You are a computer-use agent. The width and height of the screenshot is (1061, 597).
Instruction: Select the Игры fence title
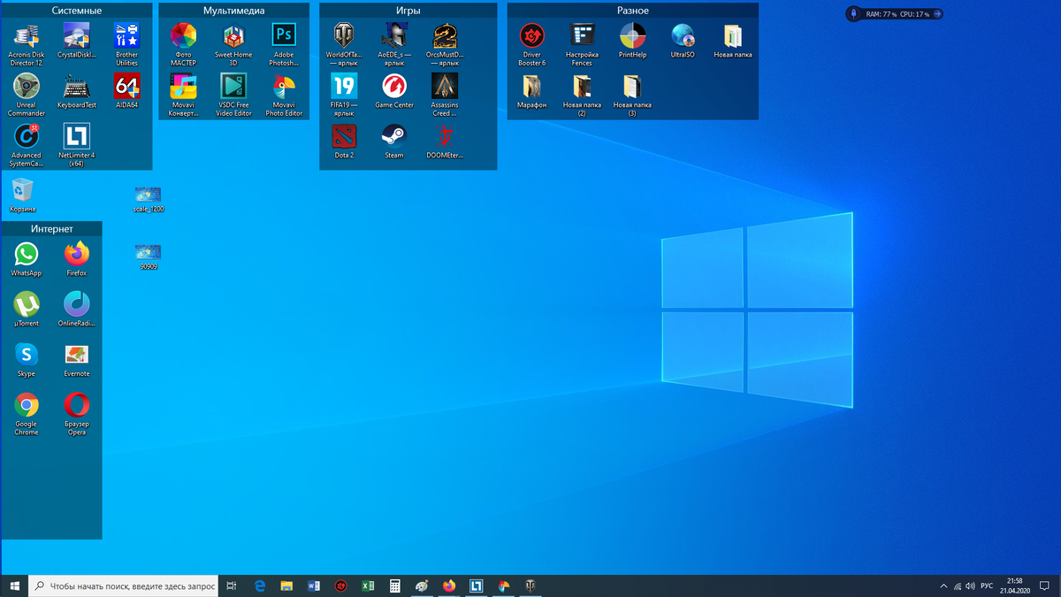pyautogui.click(x=408, y=11)
